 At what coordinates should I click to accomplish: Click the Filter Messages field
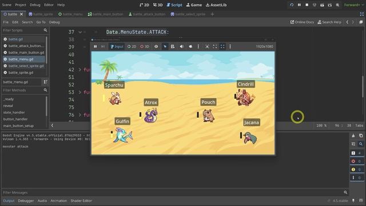(175, 192)
